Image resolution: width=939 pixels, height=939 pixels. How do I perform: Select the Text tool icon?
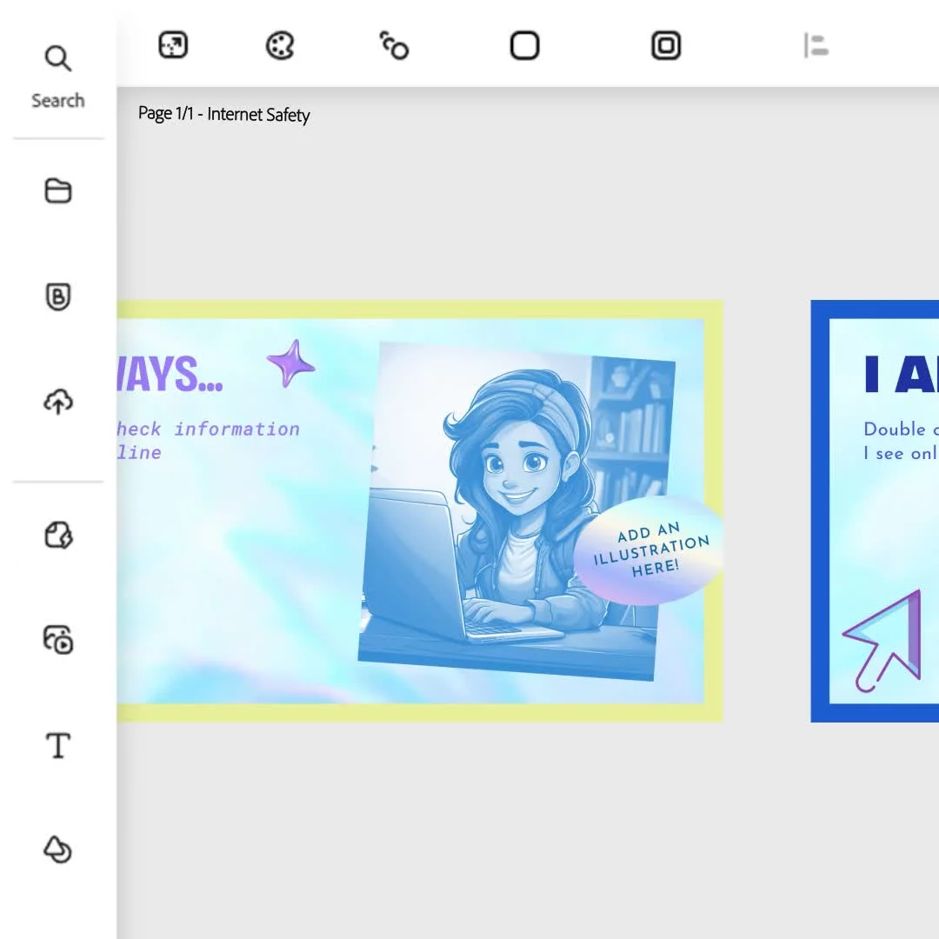[58, 745]
